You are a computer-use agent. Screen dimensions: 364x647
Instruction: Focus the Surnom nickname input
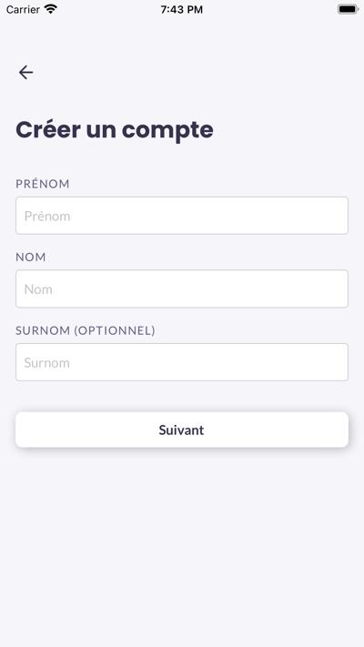[182, 362]
